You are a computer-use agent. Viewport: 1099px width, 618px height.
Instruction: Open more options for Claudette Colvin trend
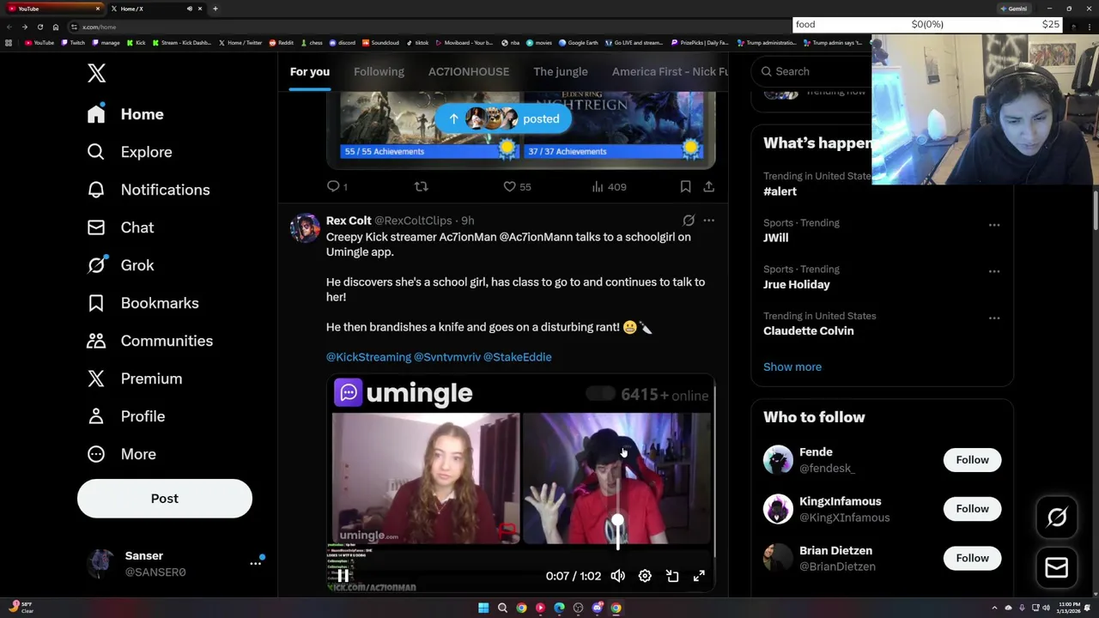[x=994, y=318]
